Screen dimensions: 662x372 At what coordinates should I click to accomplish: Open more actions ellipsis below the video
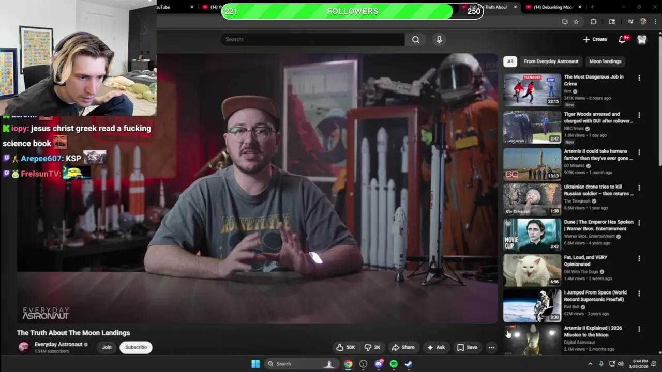(491, 347)
